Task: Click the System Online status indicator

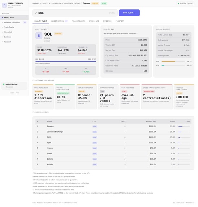Action: [185, 3]
